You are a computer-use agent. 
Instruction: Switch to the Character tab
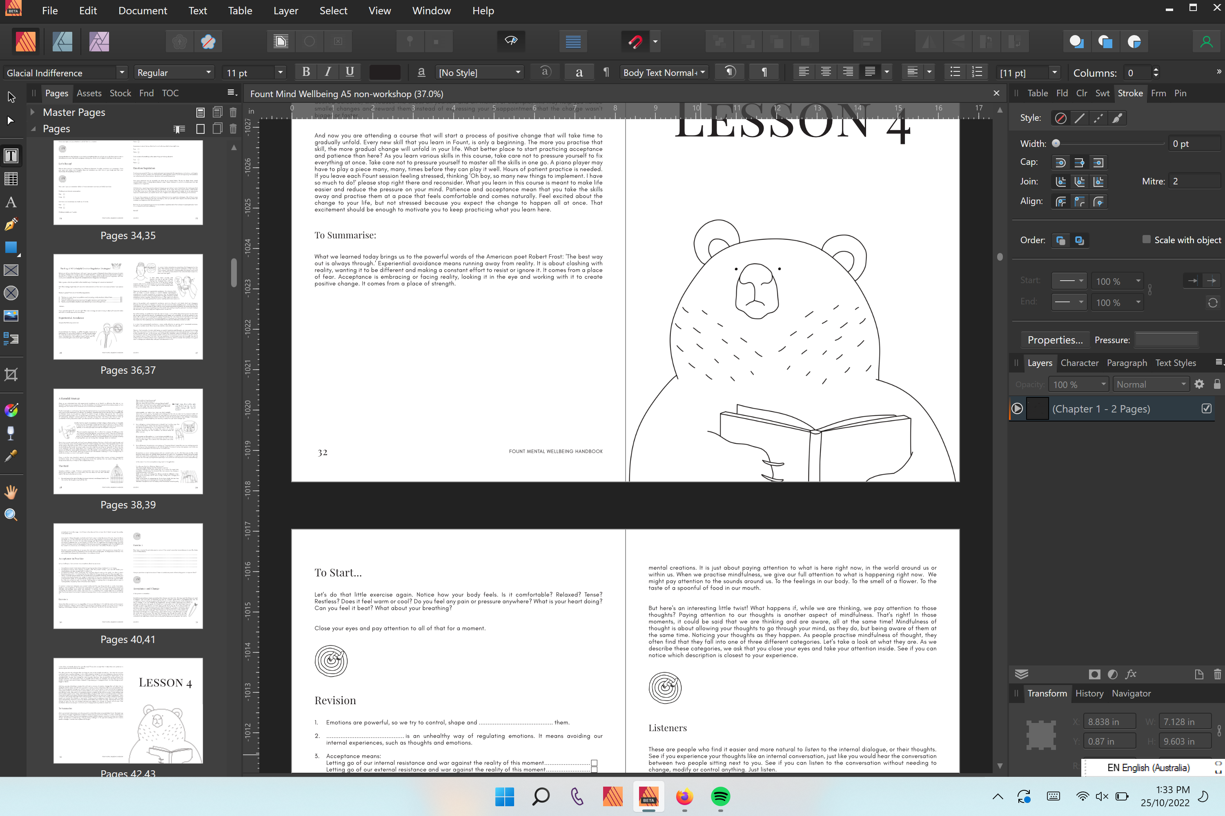[x=1080, y=363]
